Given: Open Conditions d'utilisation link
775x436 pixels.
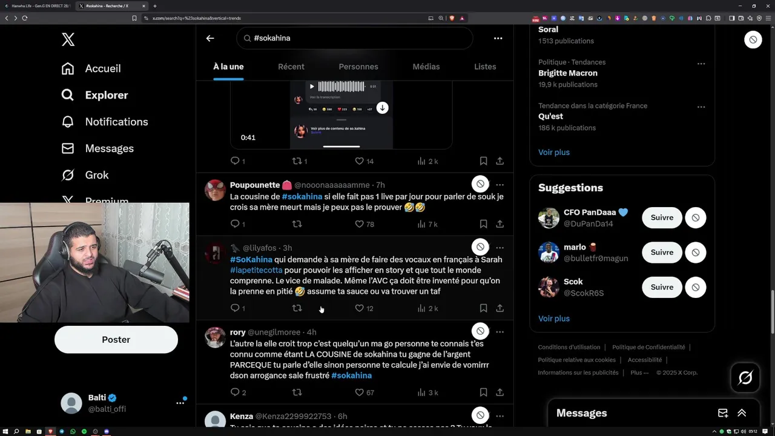Looking at the screenshot, I should 569,348.
